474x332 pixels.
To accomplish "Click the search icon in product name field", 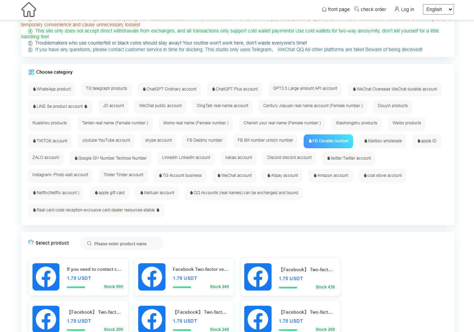I will pos(89,244).
